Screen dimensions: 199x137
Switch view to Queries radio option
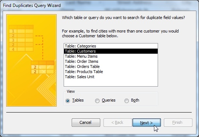tap(97, 101)
